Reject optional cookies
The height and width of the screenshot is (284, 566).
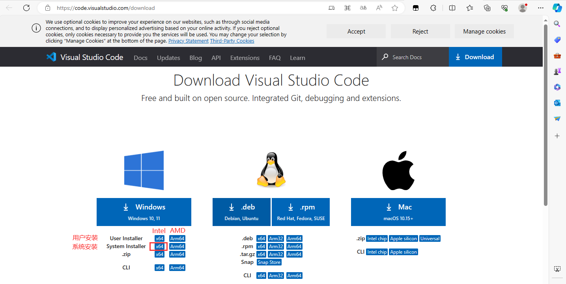[420, 32]
